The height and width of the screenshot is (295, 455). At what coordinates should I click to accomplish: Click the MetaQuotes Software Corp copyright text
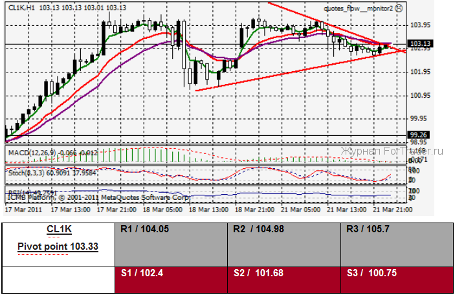click(98, 198)
